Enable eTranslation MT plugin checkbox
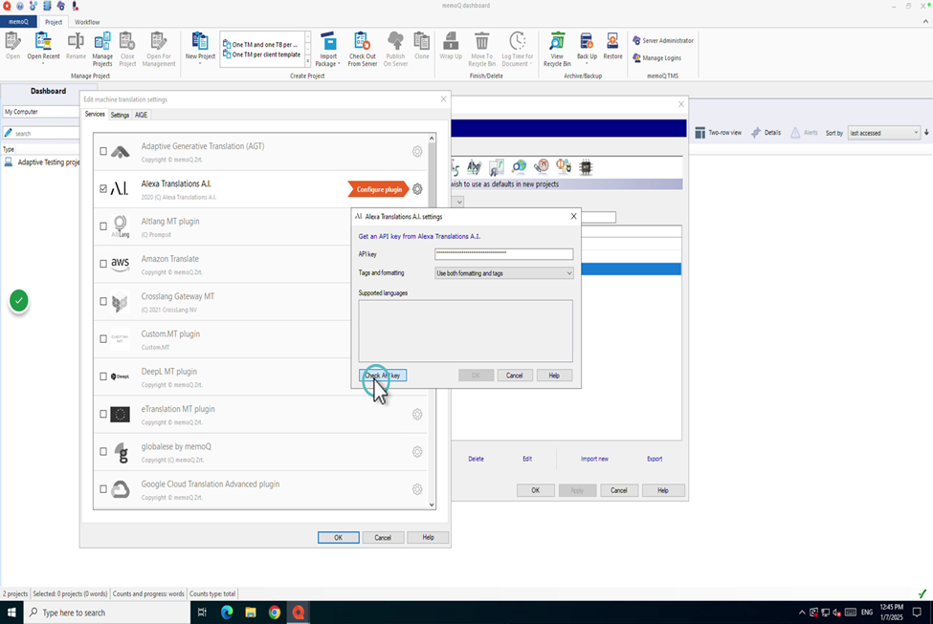 tap(103, 414)
